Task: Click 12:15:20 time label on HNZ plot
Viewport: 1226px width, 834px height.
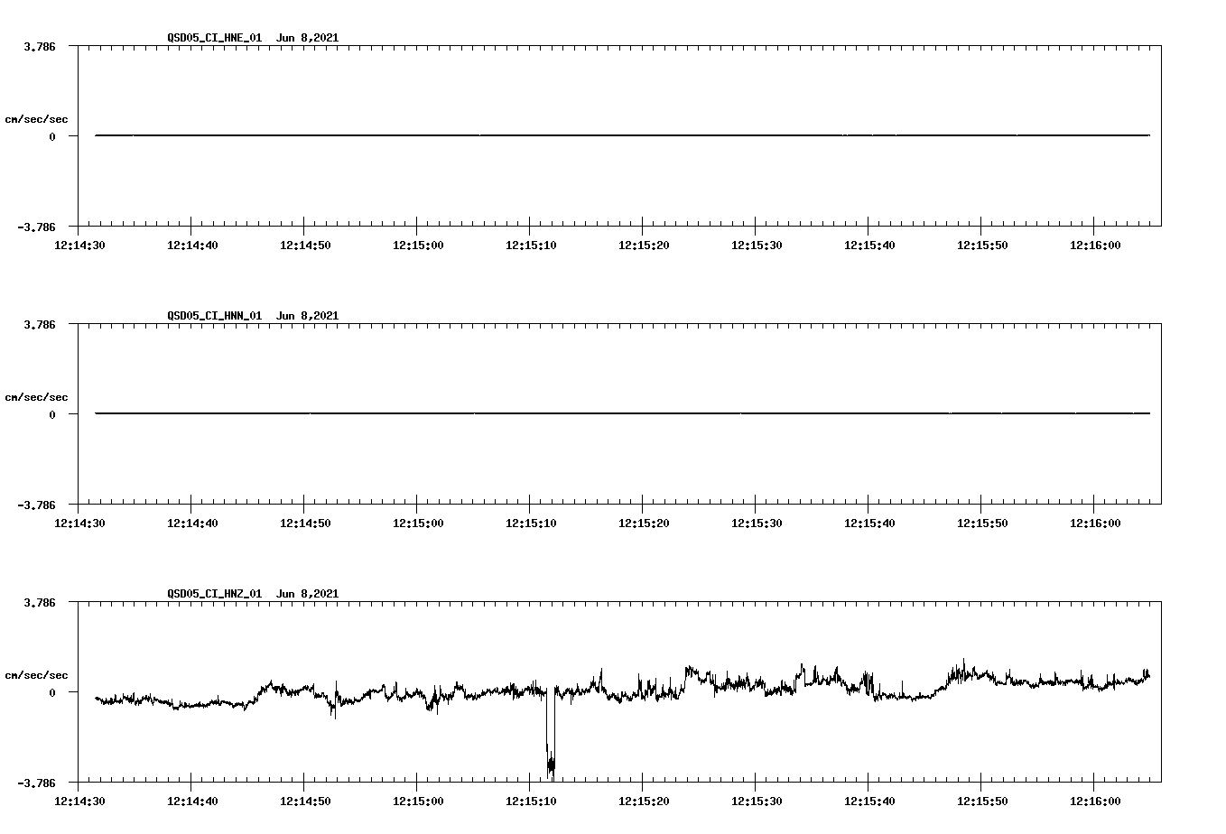Action: [x=643, y=802]
